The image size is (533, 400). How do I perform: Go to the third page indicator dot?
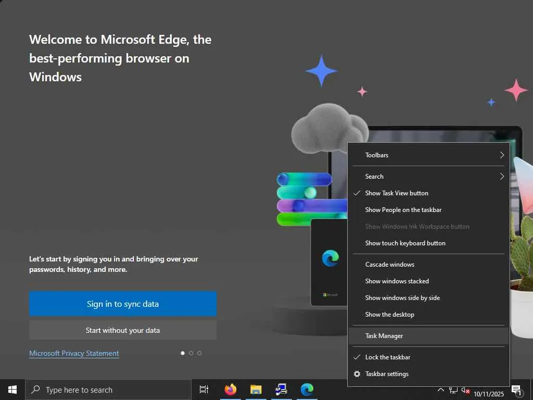point(199,353)
